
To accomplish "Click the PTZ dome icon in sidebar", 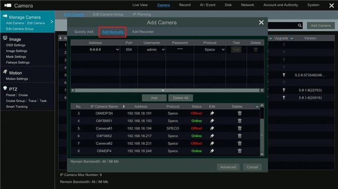I will 5,88.
